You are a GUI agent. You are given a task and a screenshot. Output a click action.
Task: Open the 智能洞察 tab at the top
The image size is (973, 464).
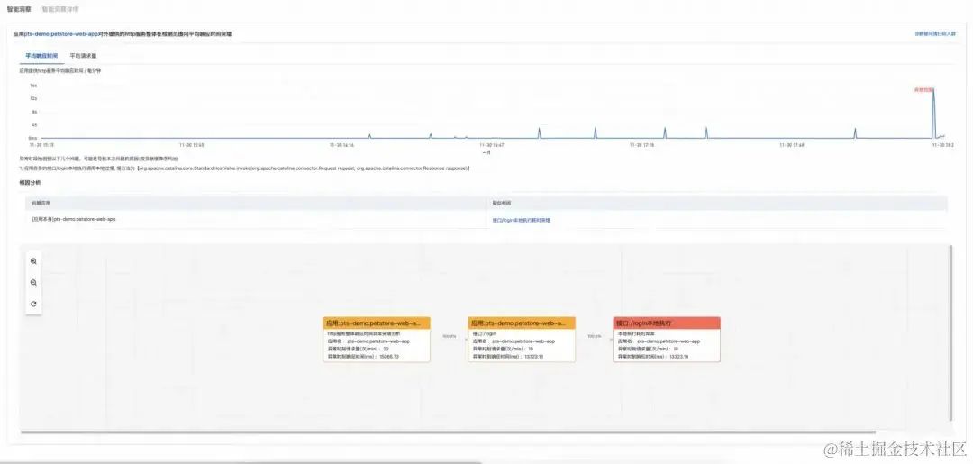[19, 9]
